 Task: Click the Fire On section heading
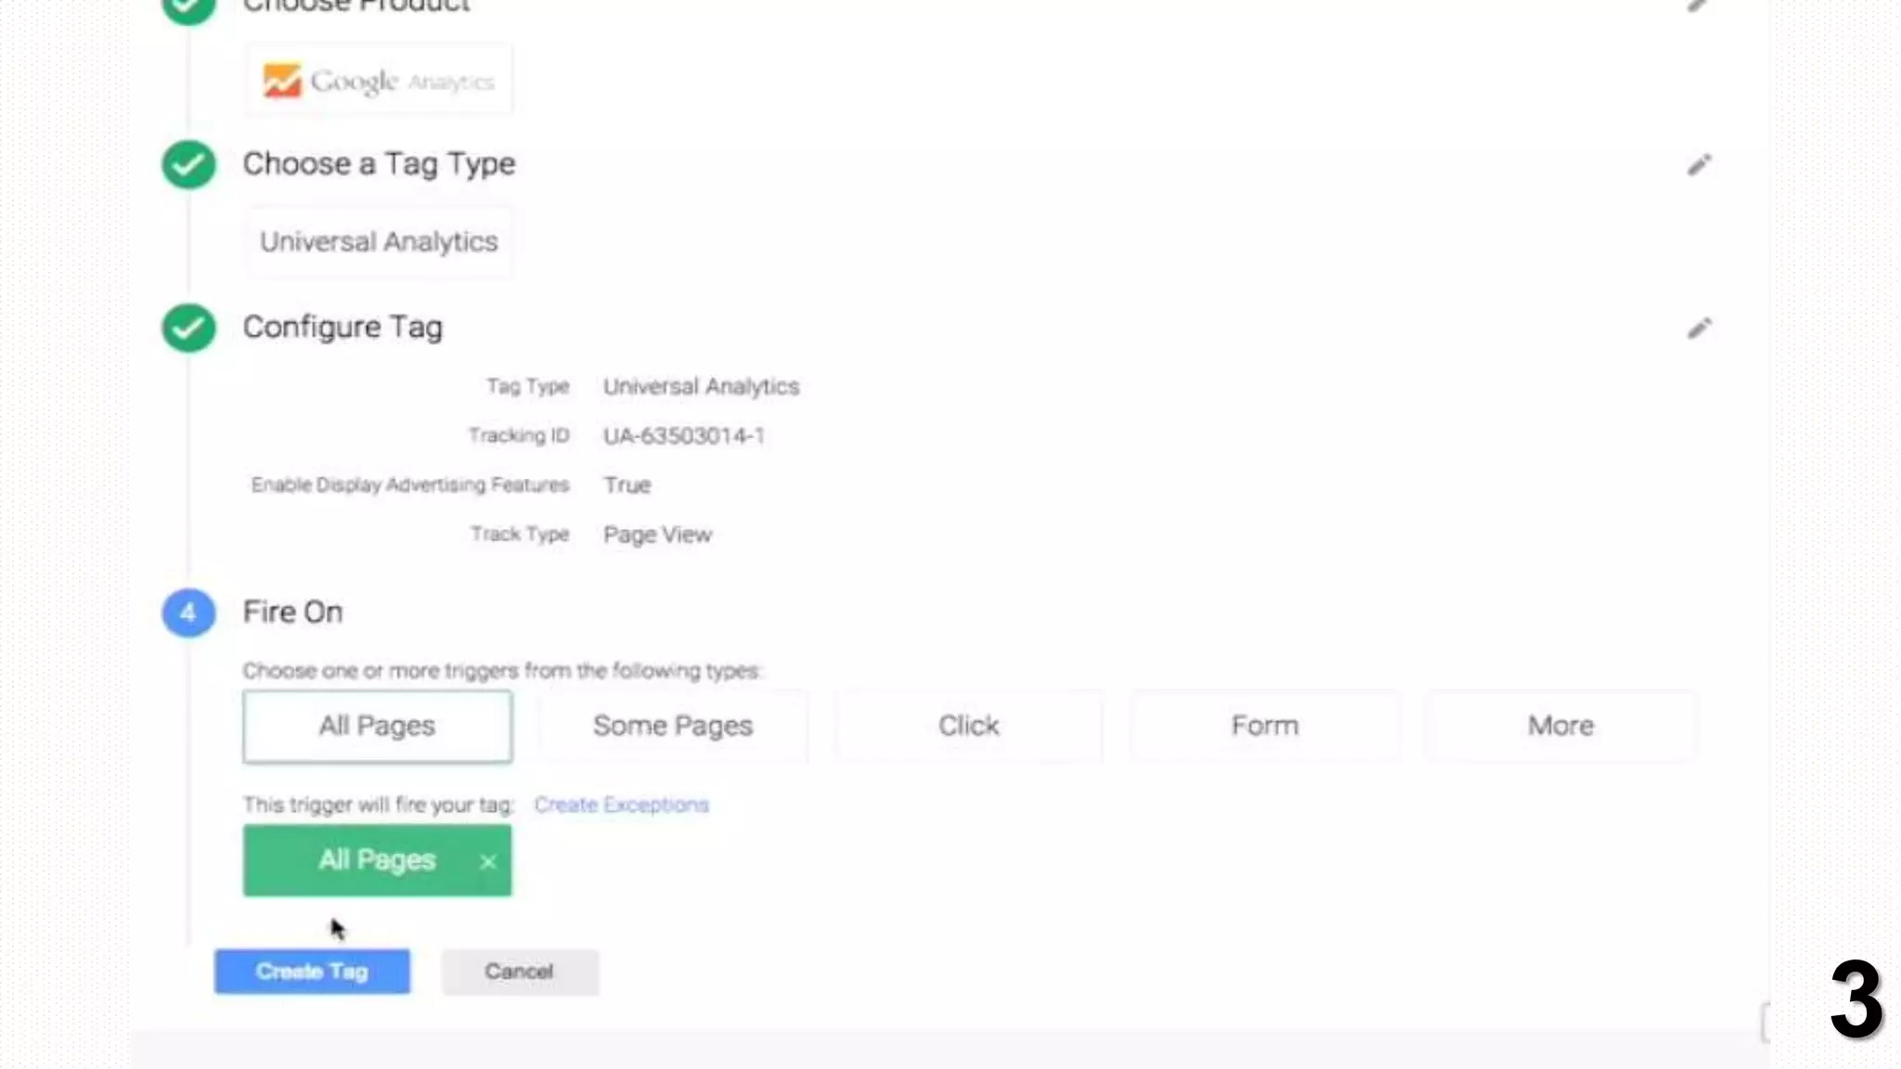(x=292, y=612)
